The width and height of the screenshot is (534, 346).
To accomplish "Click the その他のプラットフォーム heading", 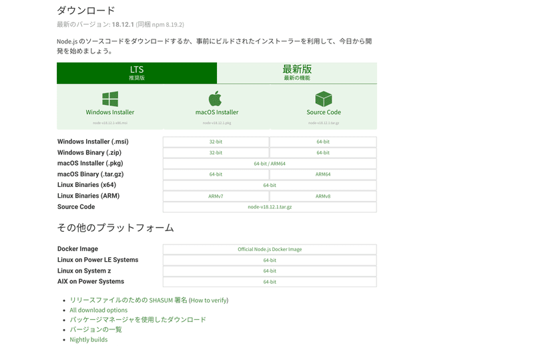I will [x=115, y=228].
